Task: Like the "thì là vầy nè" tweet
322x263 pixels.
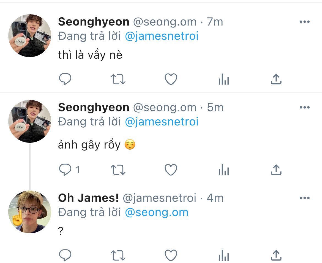Action: 171,80
